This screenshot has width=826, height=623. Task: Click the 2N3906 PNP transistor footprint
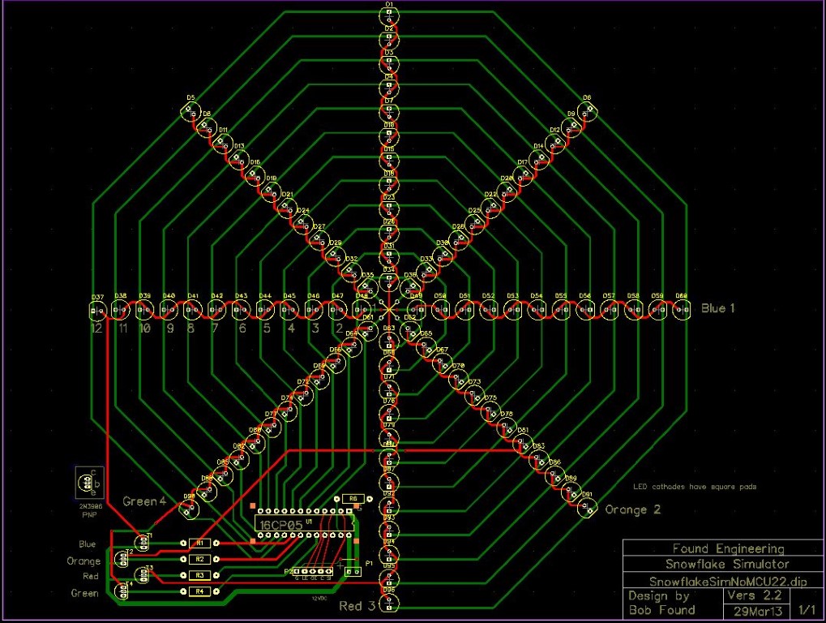click(87, 483)
